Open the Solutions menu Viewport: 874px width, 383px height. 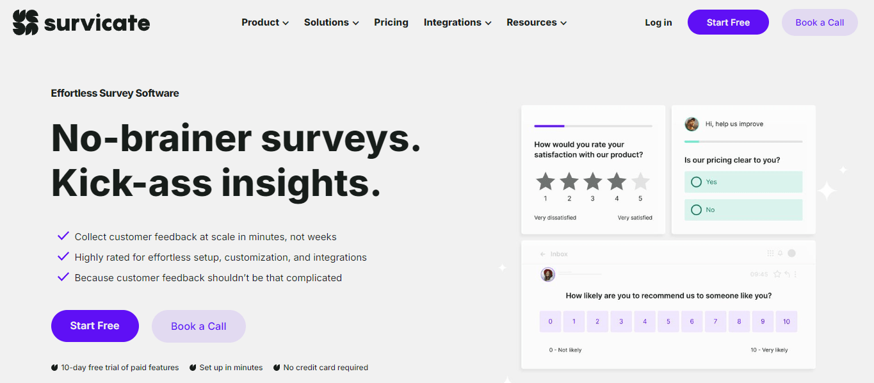point(331,22)
